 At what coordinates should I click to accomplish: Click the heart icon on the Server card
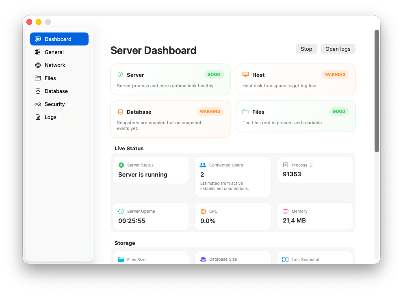120,75
